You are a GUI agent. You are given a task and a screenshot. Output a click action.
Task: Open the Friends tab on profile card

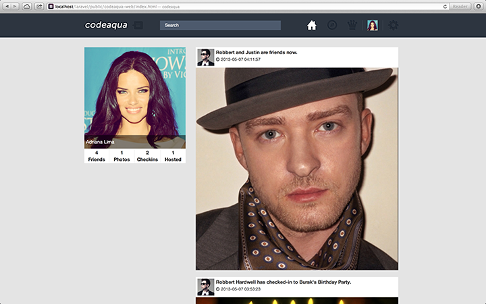97,156
